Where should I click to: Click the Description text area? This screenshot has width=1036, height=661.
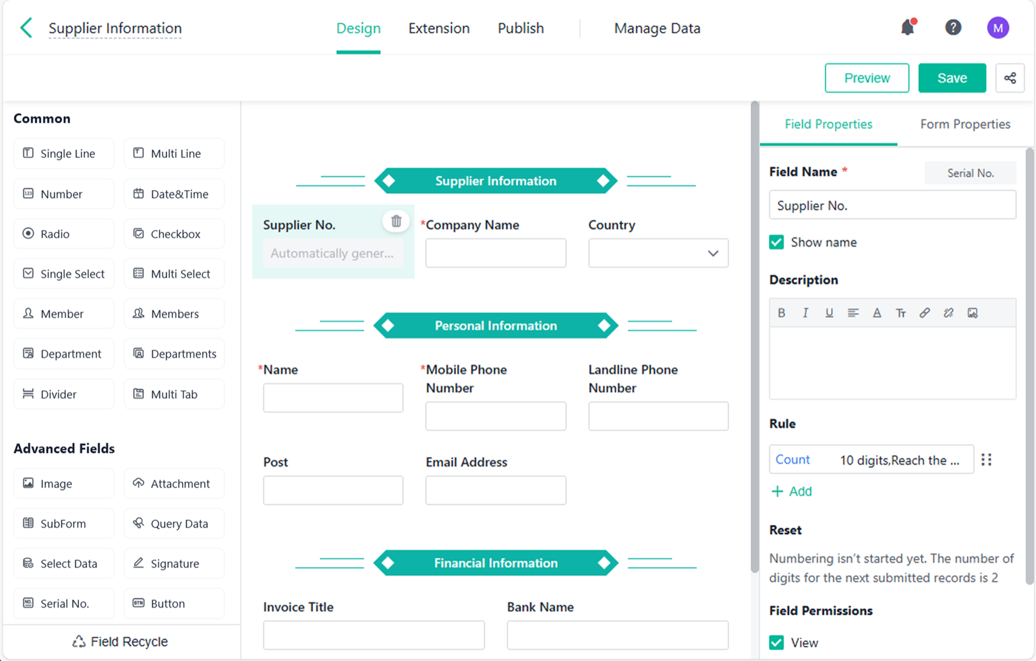tap(893, 363)
